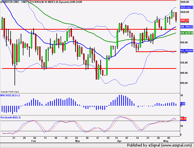Click date label 05 above May
The width and height of the screenshot is (194, 148).
pyautogui.click(x=168, y=138)
